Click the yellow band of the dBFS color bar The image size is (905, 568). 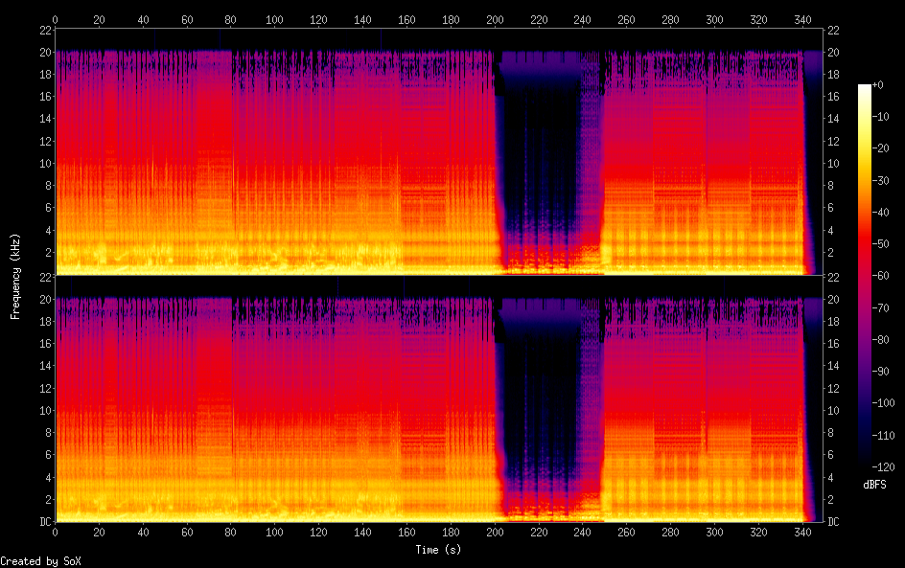coord(865,153)
